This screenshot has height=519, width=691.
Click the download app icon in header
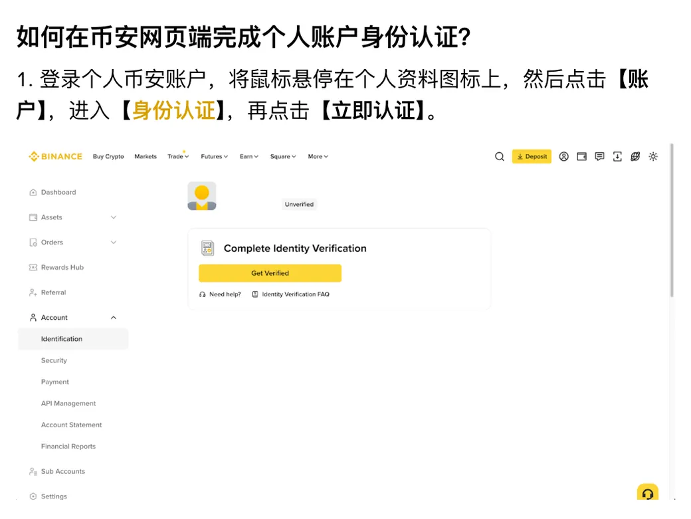[x=617, y=156]
